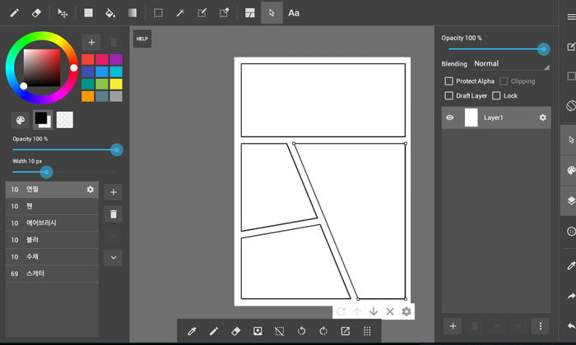The image size is (576, 345).
Task: Add a new layer
Action: (x=453, y=326)
